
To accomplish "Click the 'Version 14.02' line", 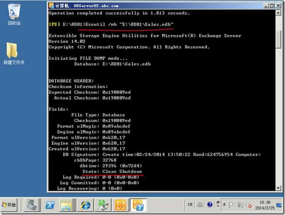I will pyautogui.click(x=67, y=41).
